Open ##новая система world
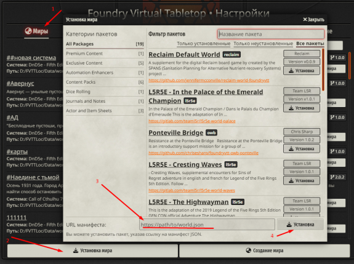 coord(31,58)
